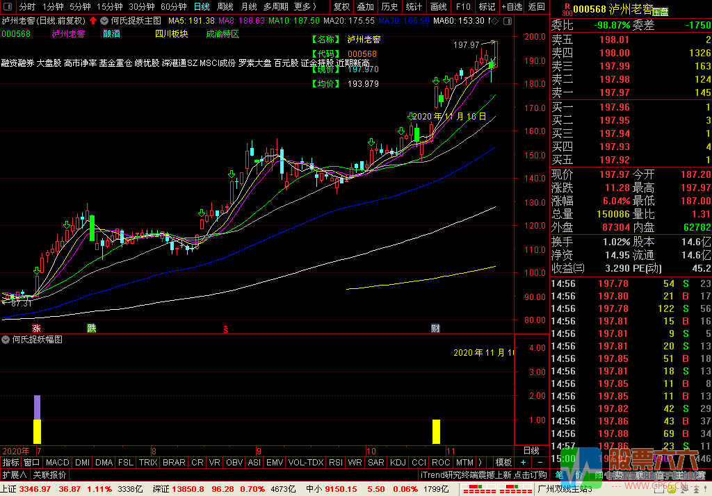Click the red up-arrow beside 何氏捉妖主图
The width and height of the screenshot is (712, 496).
(x=93, y=21)
